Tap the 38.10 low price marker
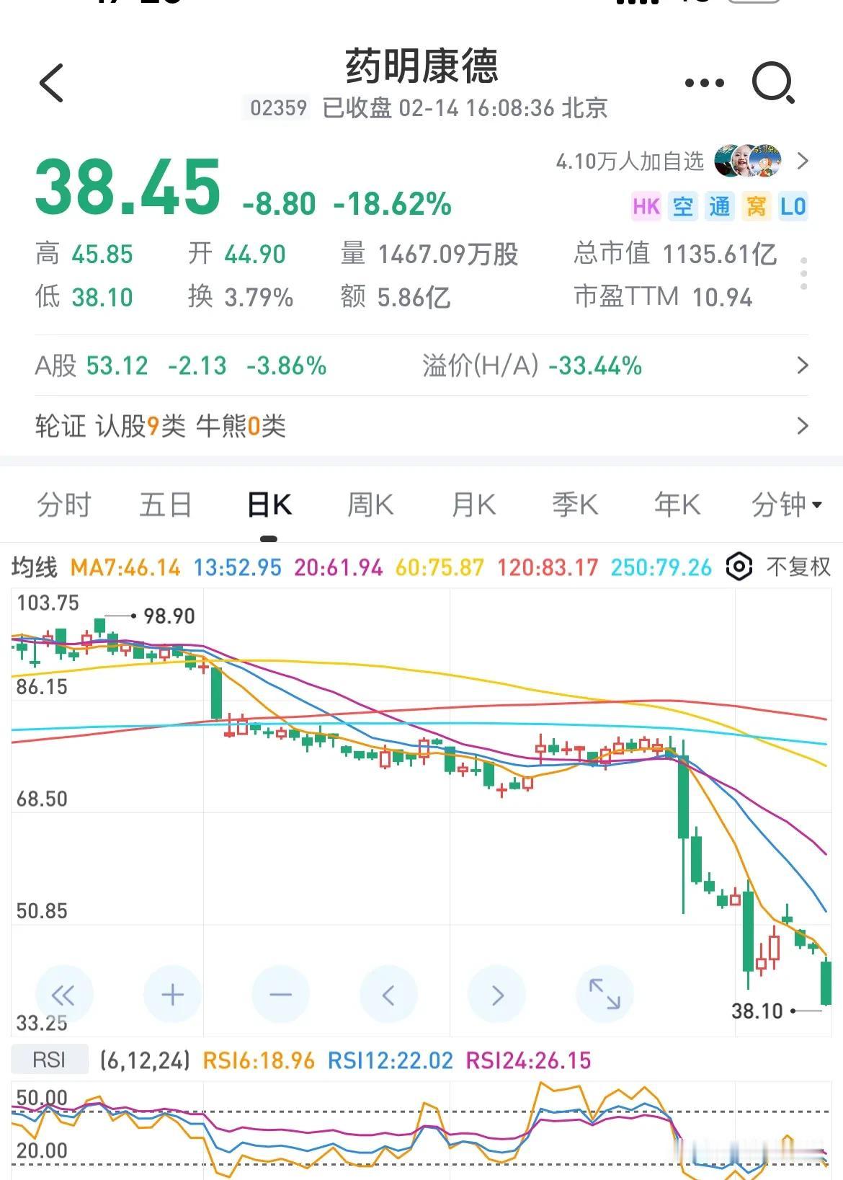This screenshot has height=1180, width=843. (757, 1011)
